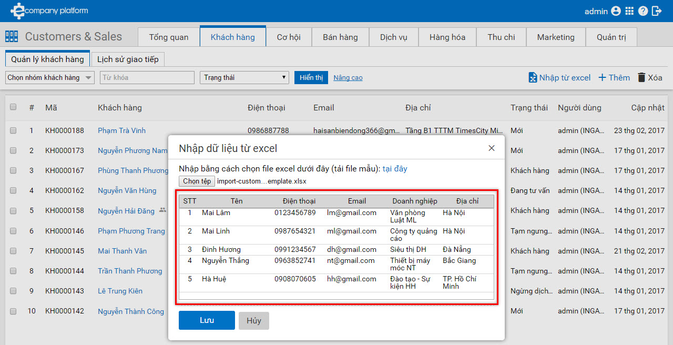Open customer Mai Thanh Vân
This screenshot has height=345, width=673.
click(x=123, y=251)
